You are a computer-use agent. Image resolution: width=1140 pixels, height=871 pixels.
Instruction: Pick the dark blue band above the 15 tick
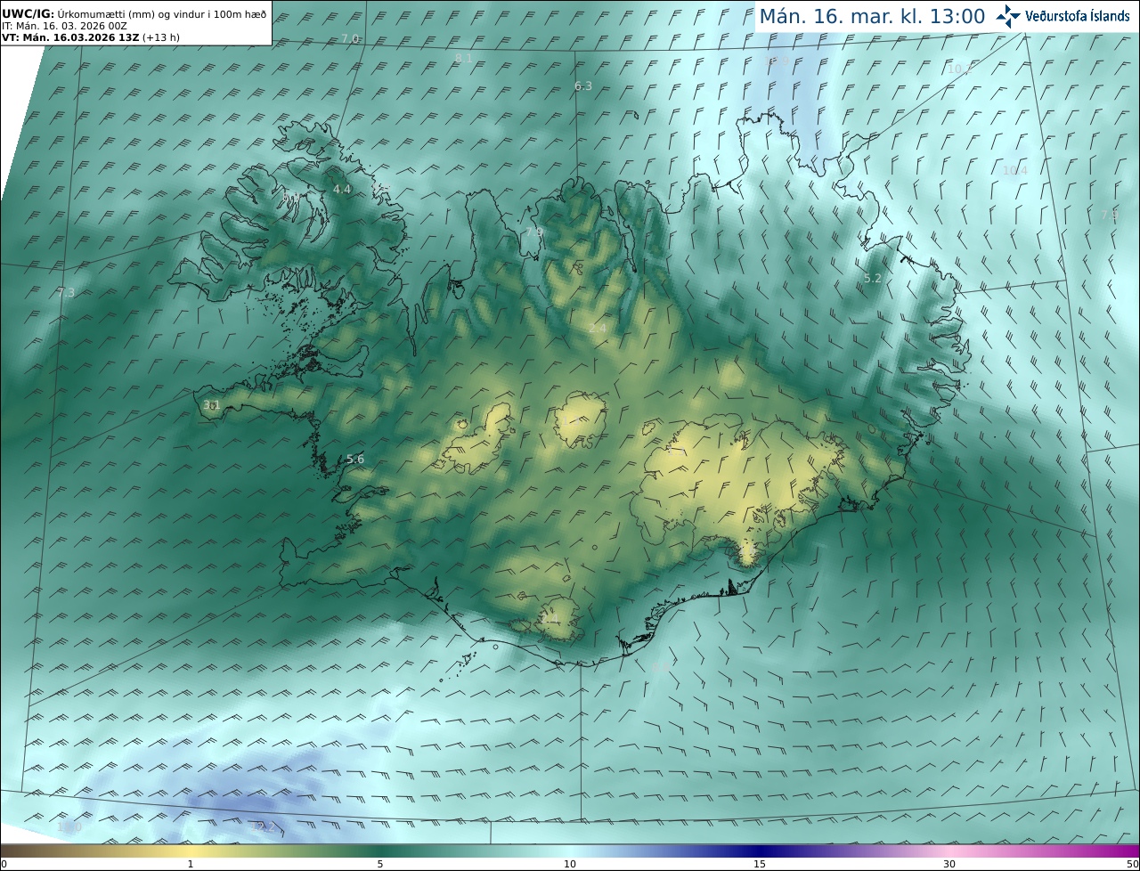(x=760, y=851)
